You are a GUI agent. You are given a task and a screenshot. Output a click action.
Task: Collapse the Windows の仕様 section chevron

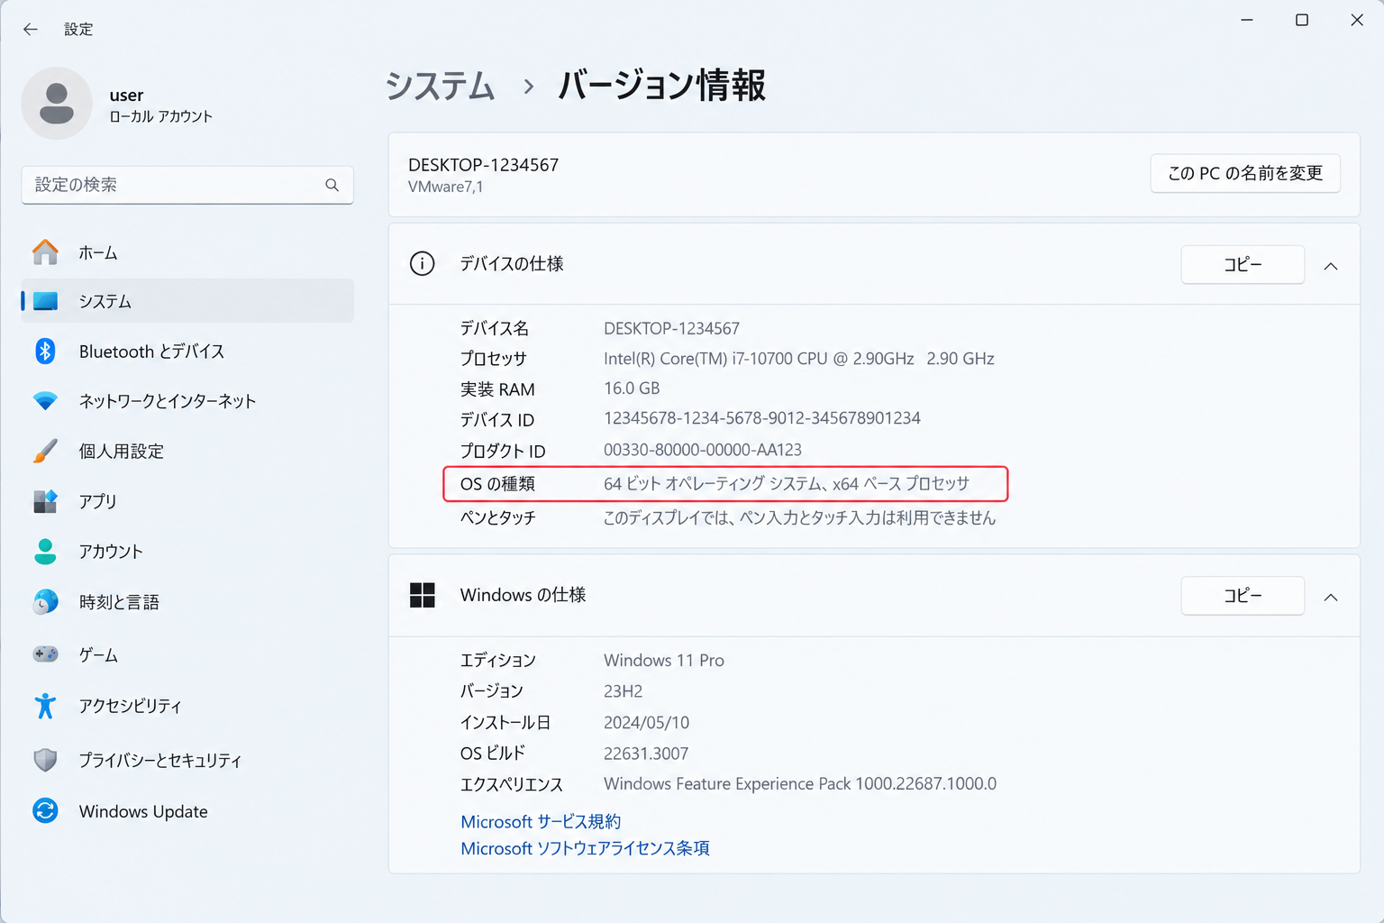pyautogui.click(x=1331, y=597)
